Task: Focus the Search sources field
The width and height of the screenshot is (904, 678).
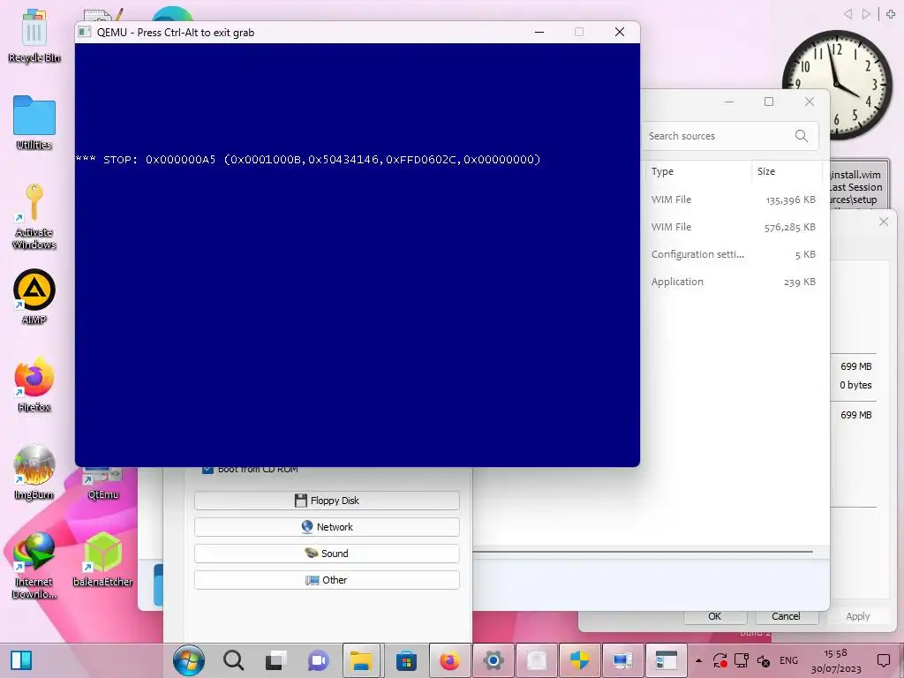Action: 730,136
